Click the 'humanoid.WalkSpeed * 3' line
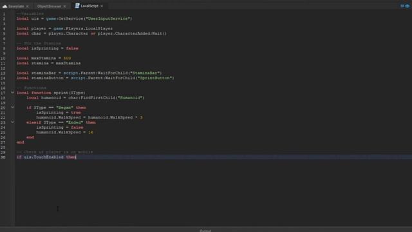This screenshot has width=412, height=232. point(89,117)
